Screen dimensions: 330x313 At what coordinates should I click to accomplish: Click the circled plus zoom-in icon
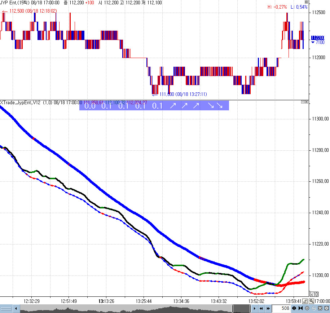(307, 308)
